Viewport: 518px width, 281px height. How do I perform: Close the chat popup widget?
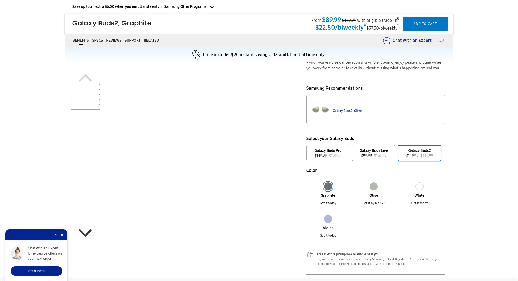coord(62,235)
